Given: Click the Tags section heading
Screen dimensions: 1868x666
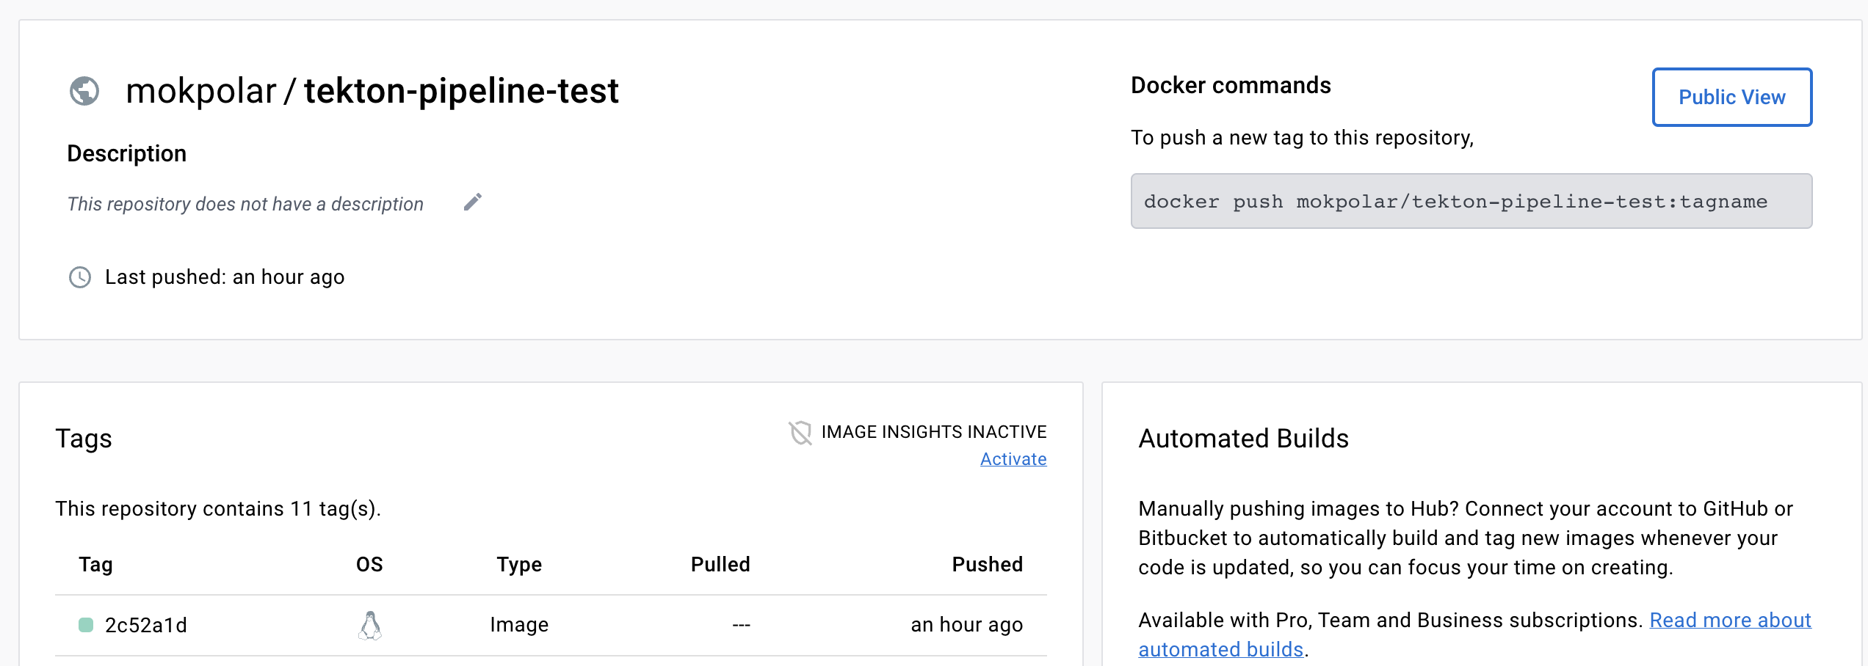Looking at the screenshot, I should click(84, 439).
